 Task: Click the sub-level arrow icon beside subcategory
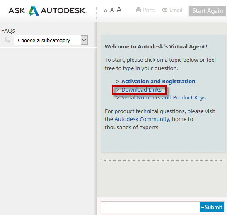click(x=8, y=40)
